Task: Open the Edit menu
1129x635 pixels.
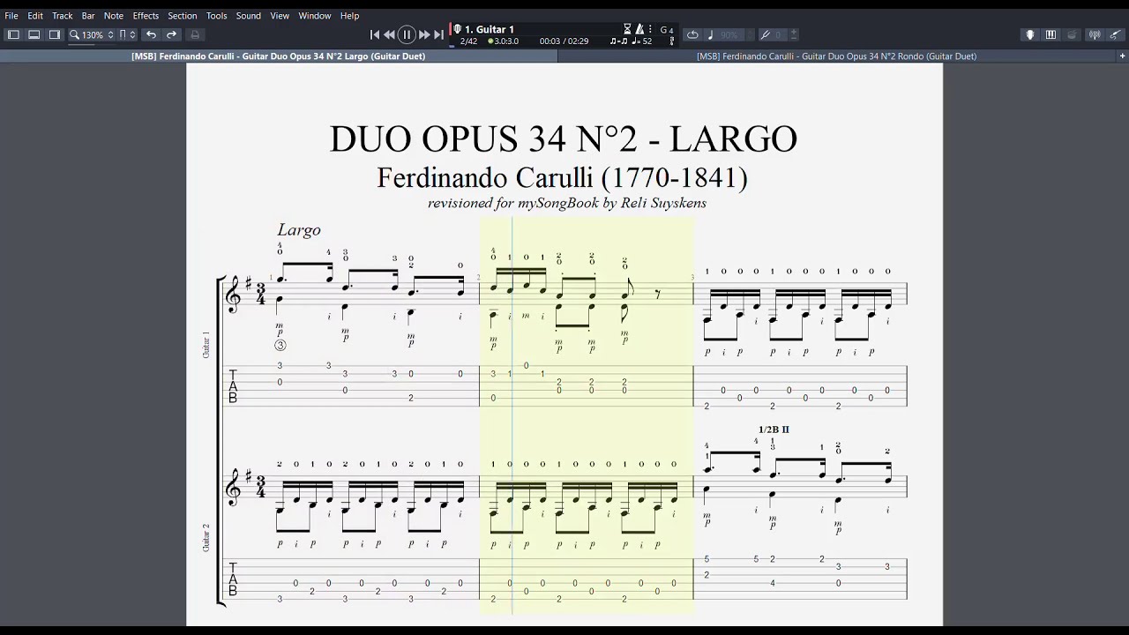Action: click(35, 16)
